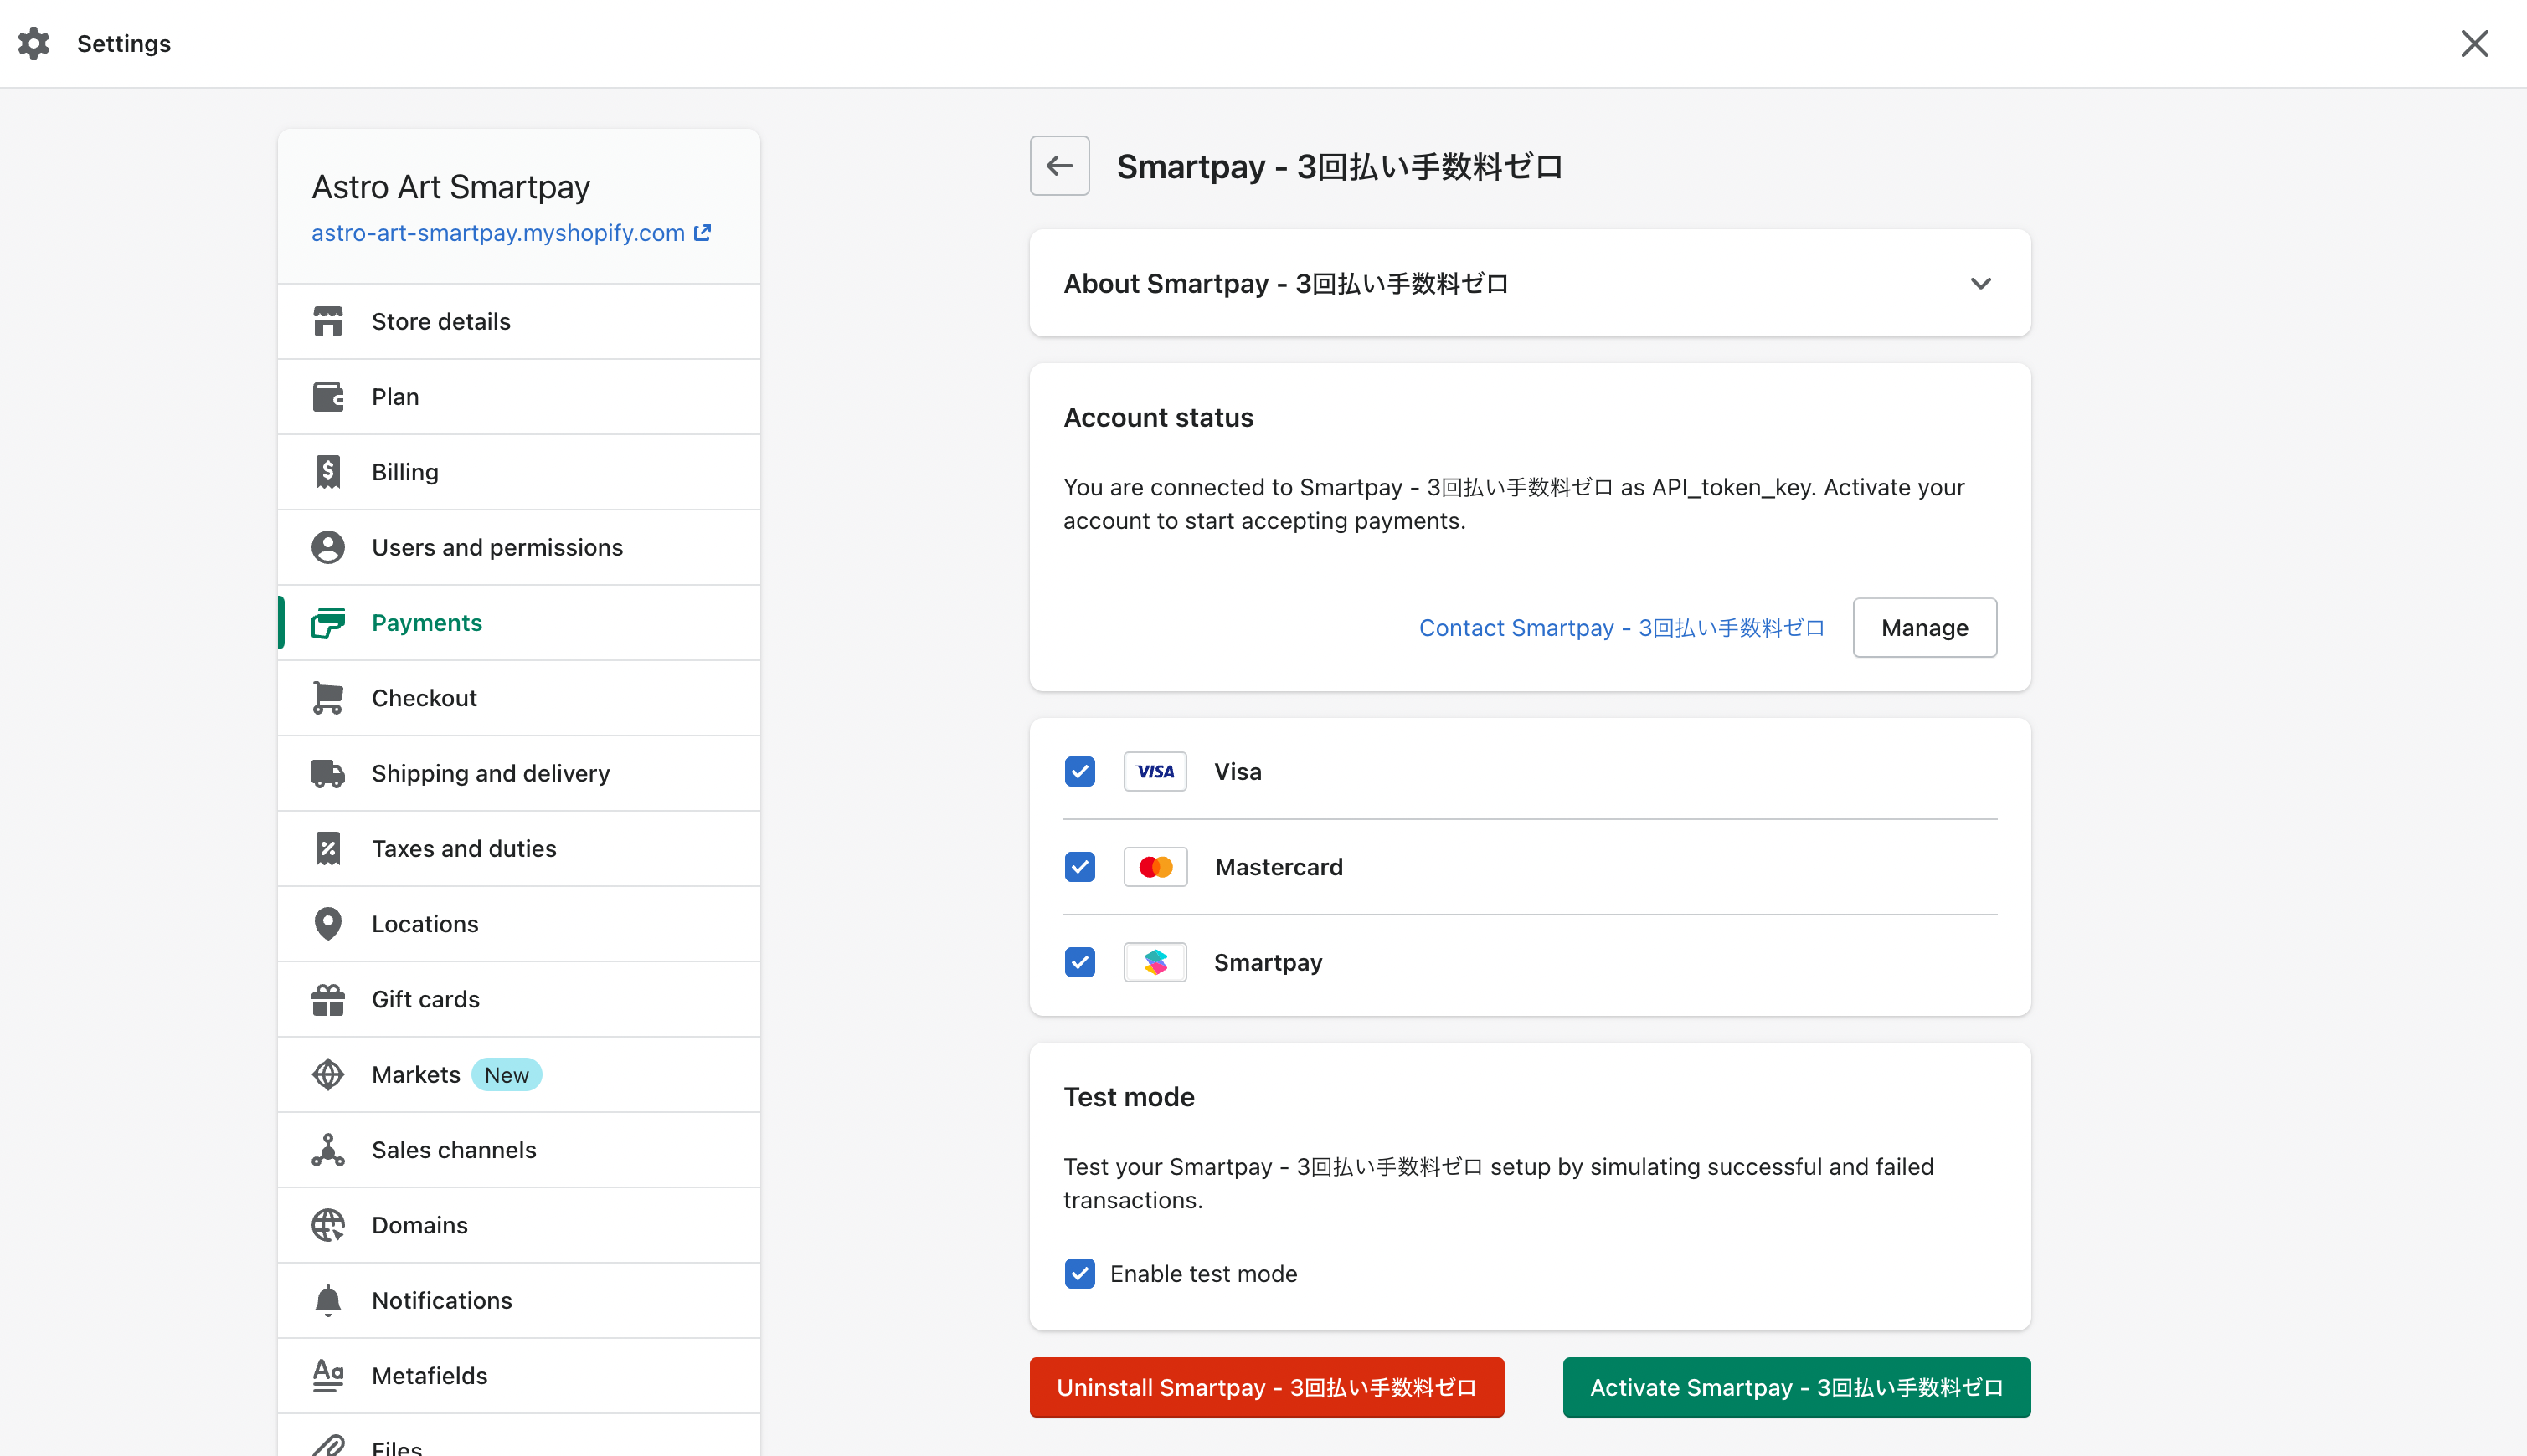Click the Checkout cart icon
Screen dimensions: 2527x1456
[328, 698]
